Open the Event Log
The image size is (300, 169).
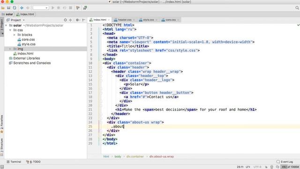tap(285, 161)
